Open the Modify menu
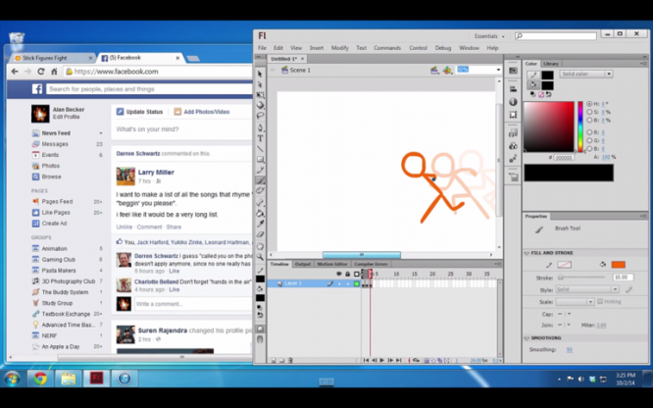Image resolution: width=653 pixels, height=408 pixels. click(339, 47)
